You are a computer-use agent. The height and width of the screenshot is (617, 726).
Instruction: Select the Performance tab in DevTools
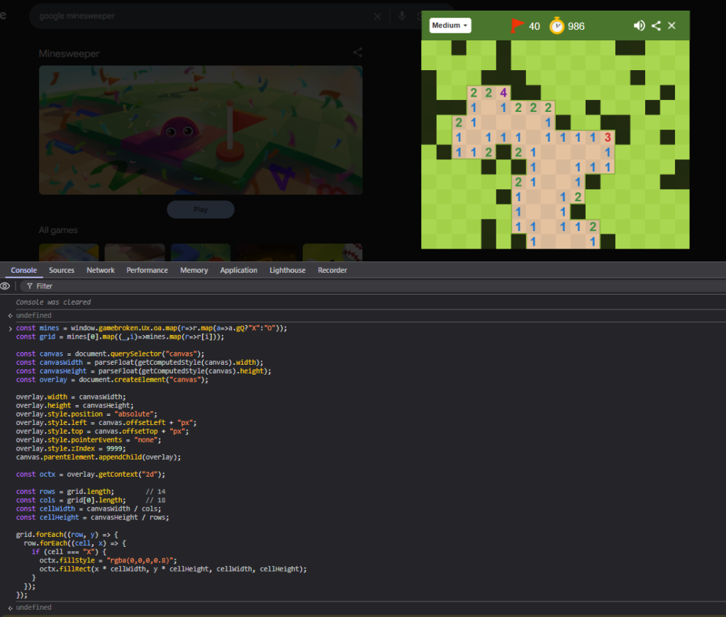coord(147,270)
